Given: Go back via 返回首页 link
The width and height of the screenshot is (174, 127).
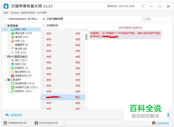Looking at the screenshot, I should click(16, 115).
